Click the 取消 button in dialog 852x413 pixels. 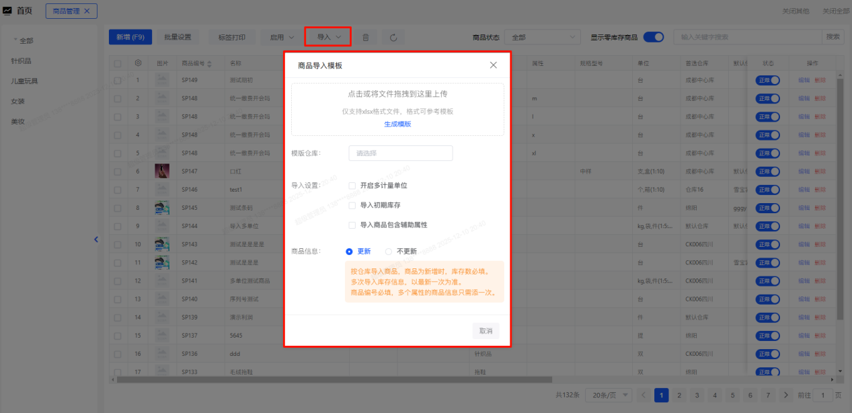[486, 331]
